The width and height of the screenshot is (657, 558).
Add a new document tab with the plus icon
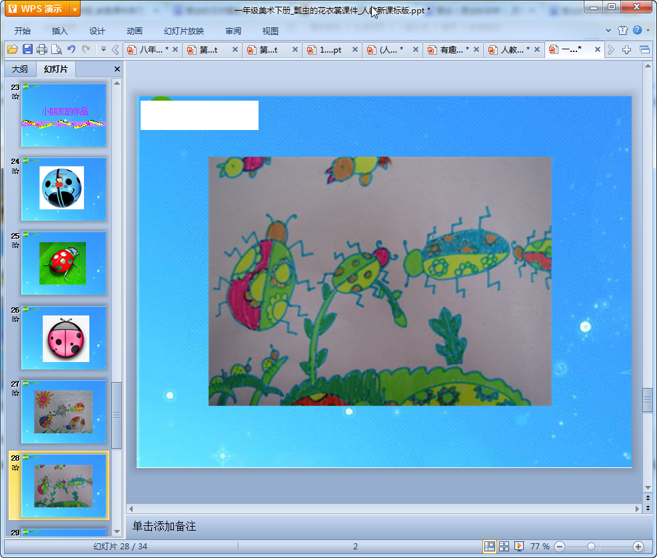pos(626,50)
